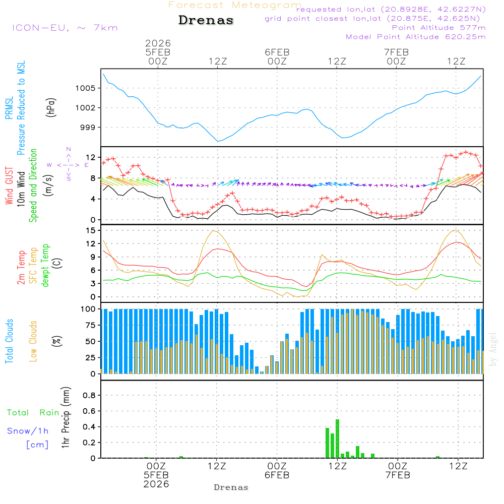Click the Total Clouds legend label
504x504 pixels.
[x=10, y=341]
